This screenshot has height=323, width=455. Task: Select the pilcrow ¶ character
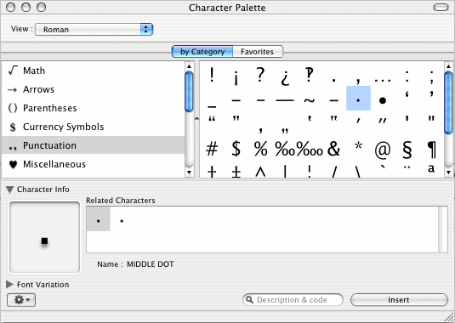pyautogui.click(x=431, y=150)
